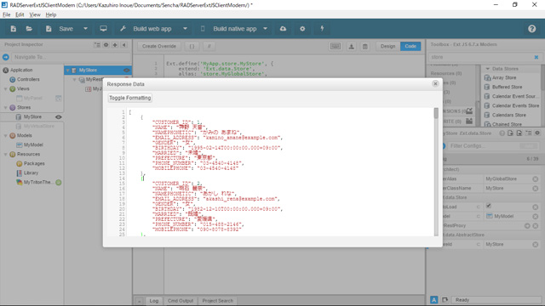
Task: Click the Toggle Formatting button
Action: point(130,99)
